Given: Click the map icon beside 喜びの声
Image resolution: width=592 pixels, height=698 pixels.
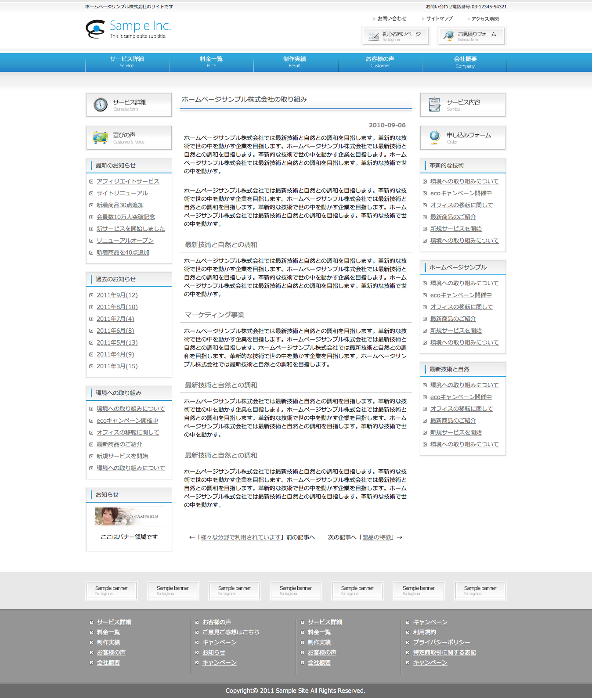Looking at the screenshot, I should (x=100, y=138).
